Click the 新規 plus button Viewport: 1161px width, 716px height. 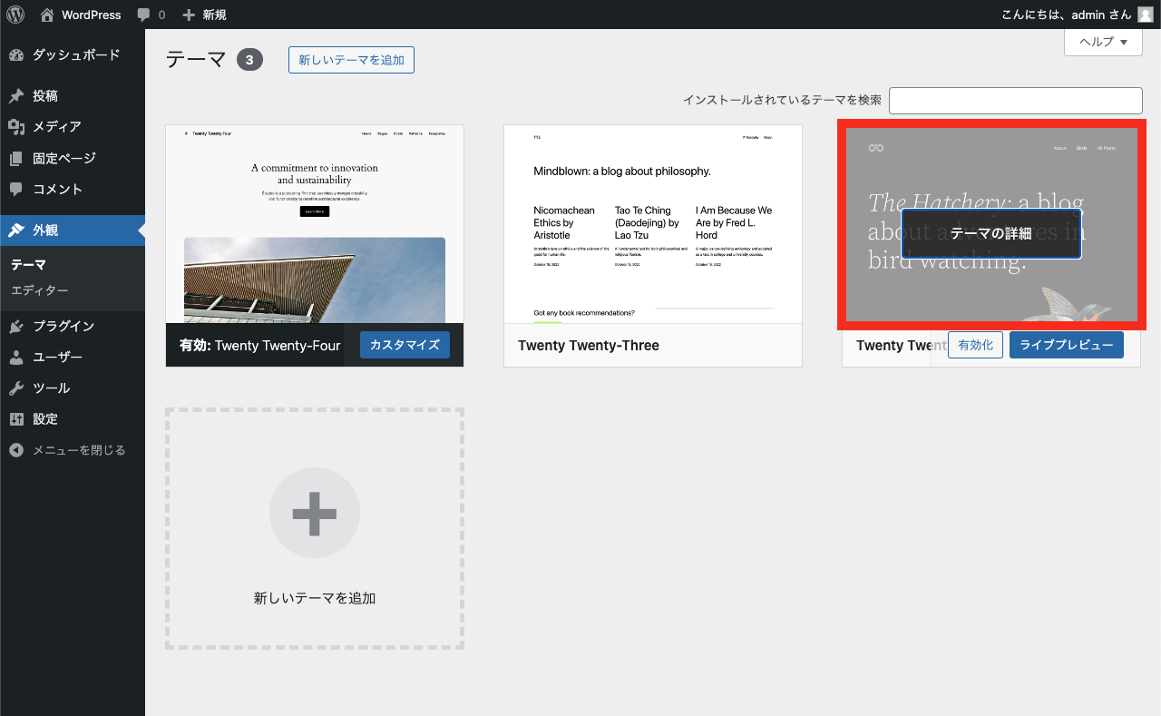coord(204,15)
